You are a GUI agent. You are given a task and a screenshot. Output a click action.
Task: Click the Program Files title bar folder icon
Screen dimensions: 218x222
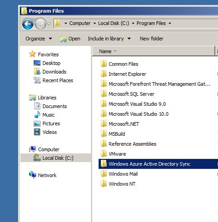(24, 11)
